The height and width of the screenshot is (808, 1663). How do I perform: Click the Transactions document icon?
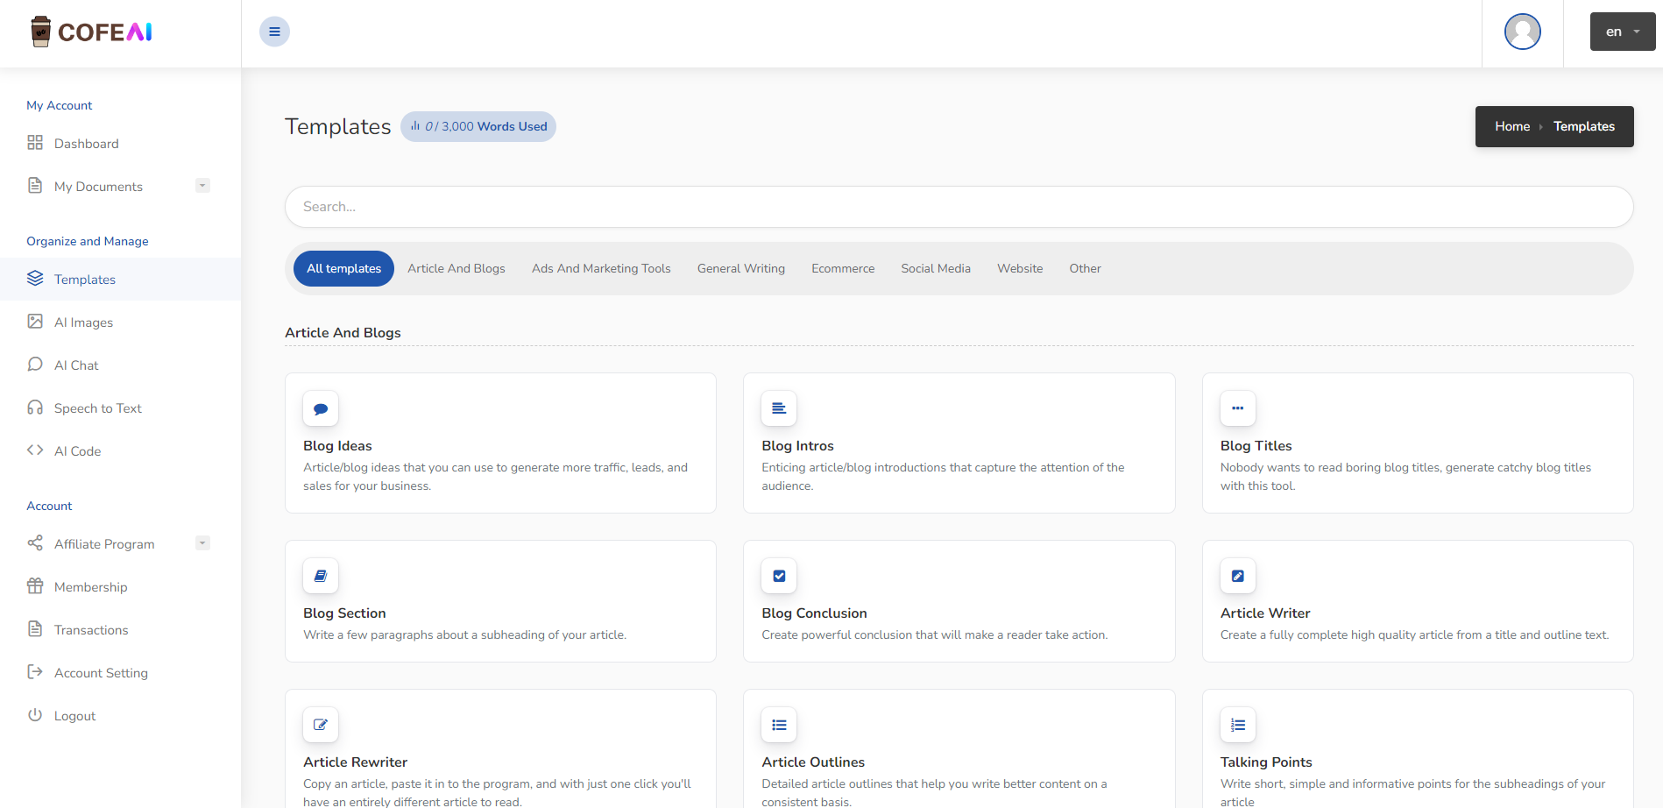click(x=35, y=629)
